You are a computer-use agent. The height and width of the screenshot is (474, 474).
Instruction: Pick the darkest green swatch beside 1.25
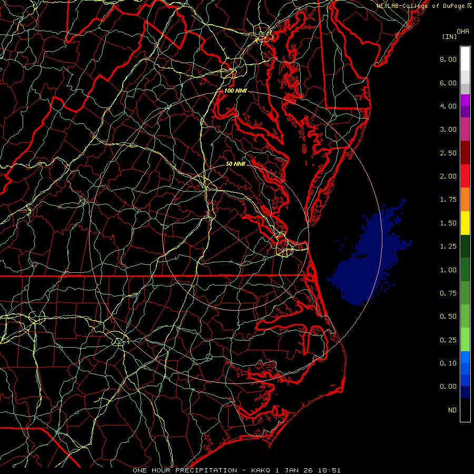pyautogui.click(x=465, y=246)
